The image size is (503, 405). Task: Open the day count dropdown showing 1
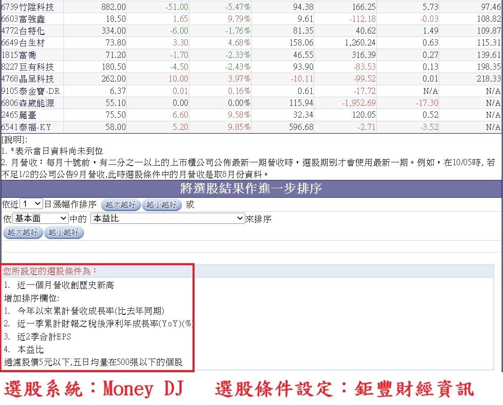(32, 204)
